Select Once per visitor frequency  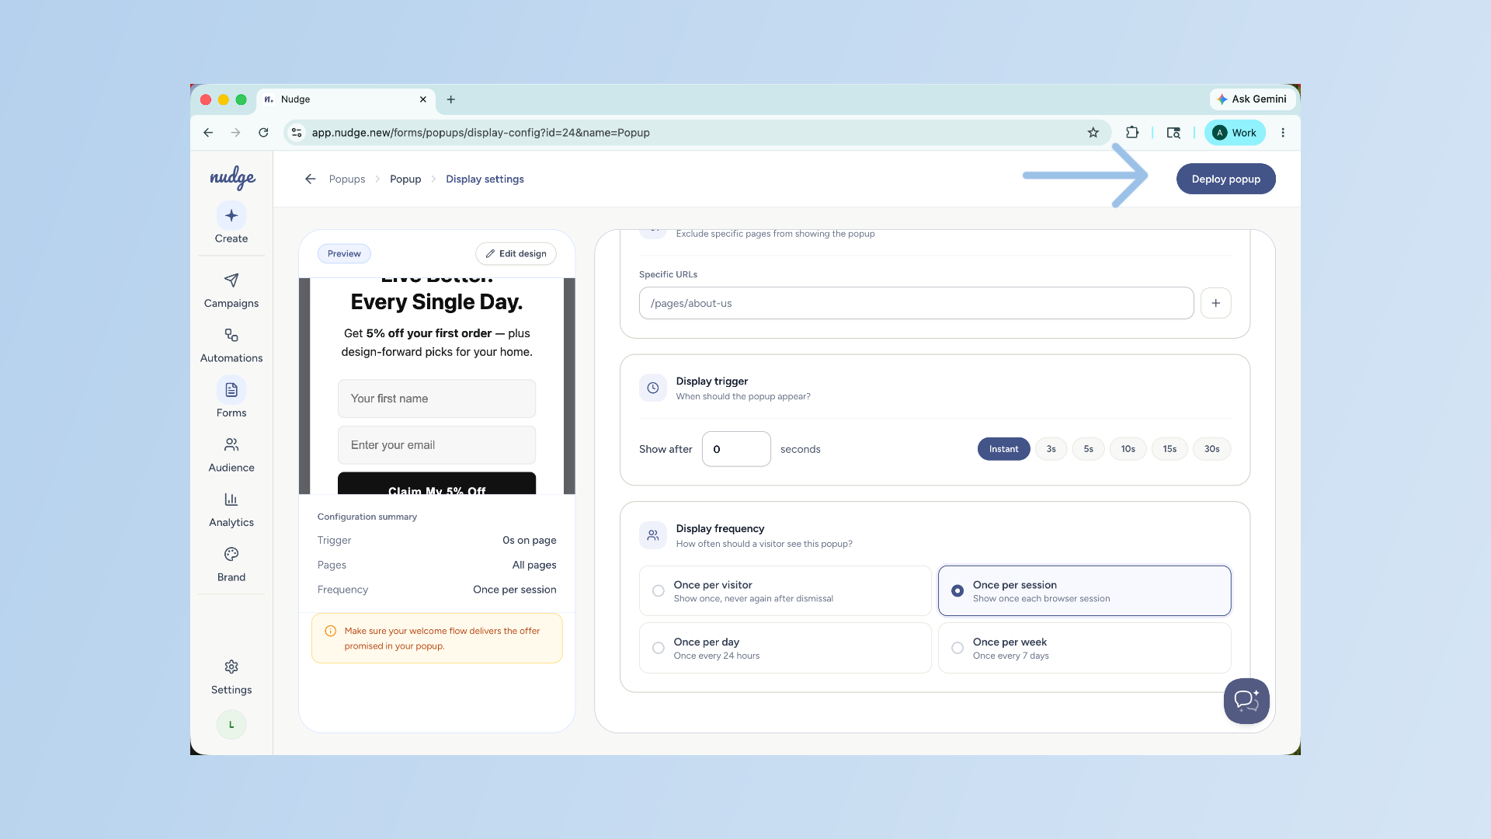tap(785, 591)
